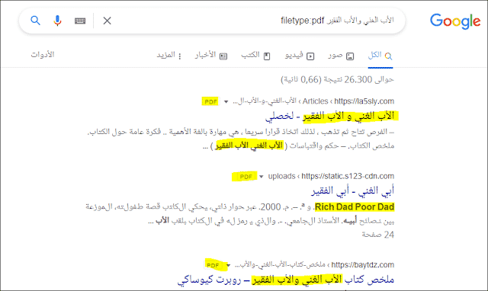
Task: Switch to the الكتب books tab
Action: click(x=255, y=56)
